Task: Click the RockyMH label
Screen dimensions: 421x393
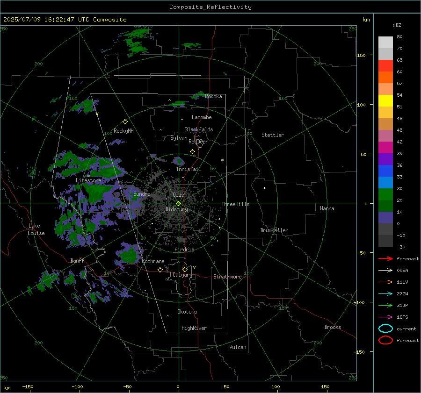Action: click(x=123, y=131)
